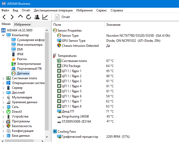Open the Дистанционные операции menu

(53, 10)
